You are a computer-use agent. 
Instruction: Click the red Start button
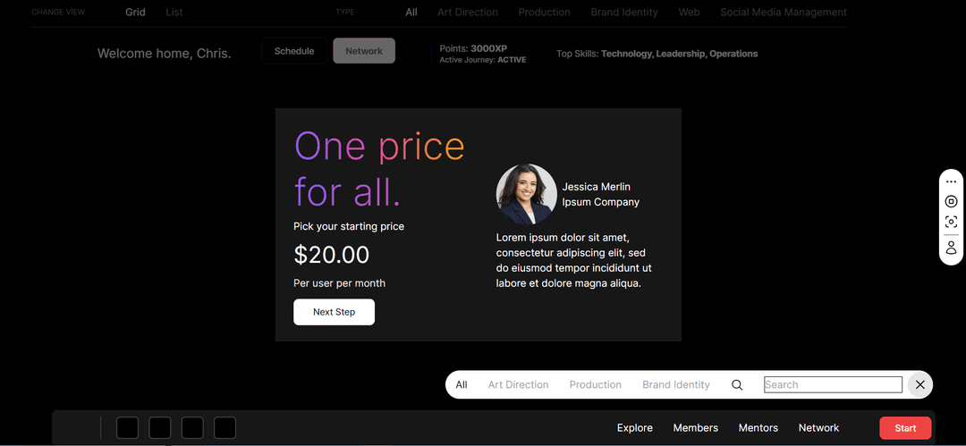[905, 428]
